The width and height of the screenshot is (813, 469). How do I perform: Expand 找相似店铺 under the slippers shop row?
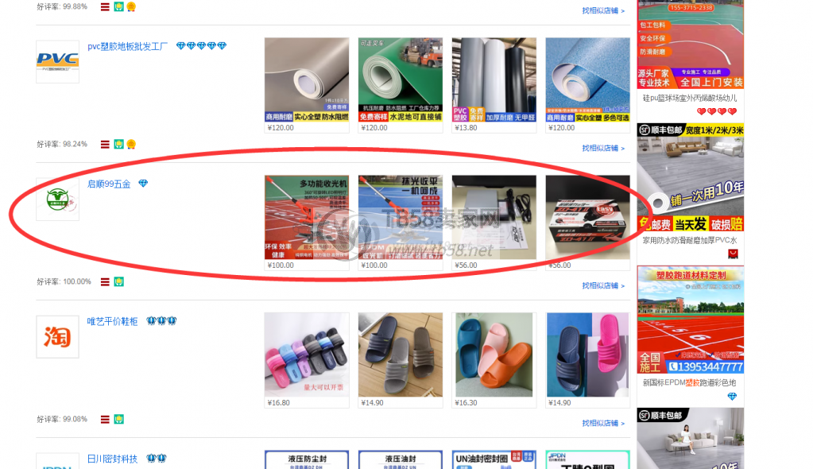point(603,424)
